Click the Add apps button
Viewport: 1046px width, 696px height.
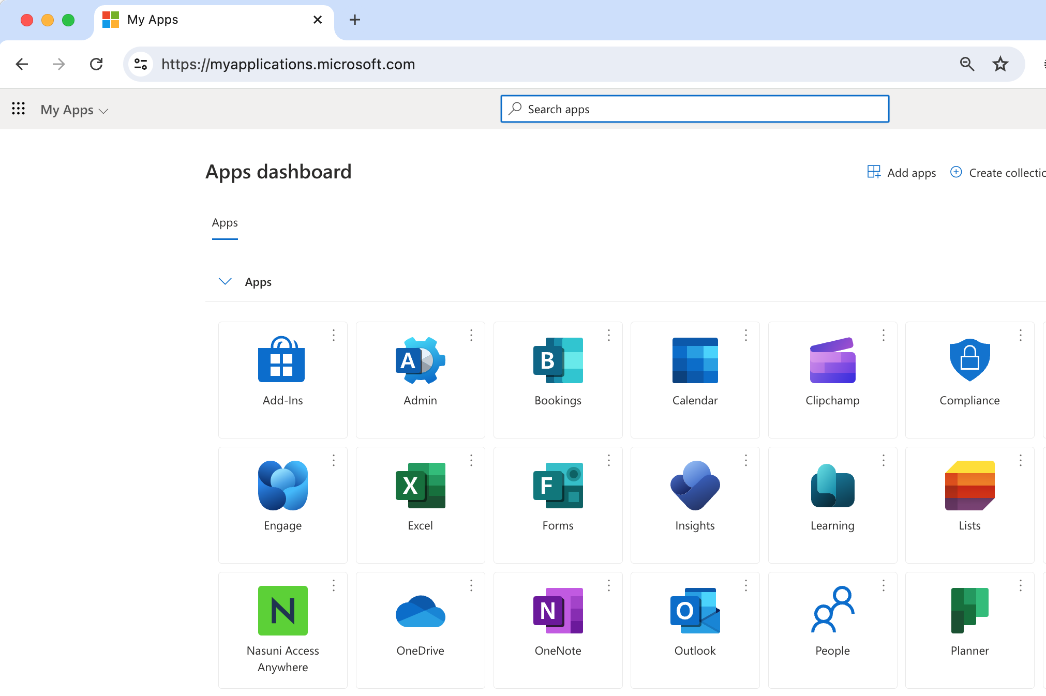(902, 173)
